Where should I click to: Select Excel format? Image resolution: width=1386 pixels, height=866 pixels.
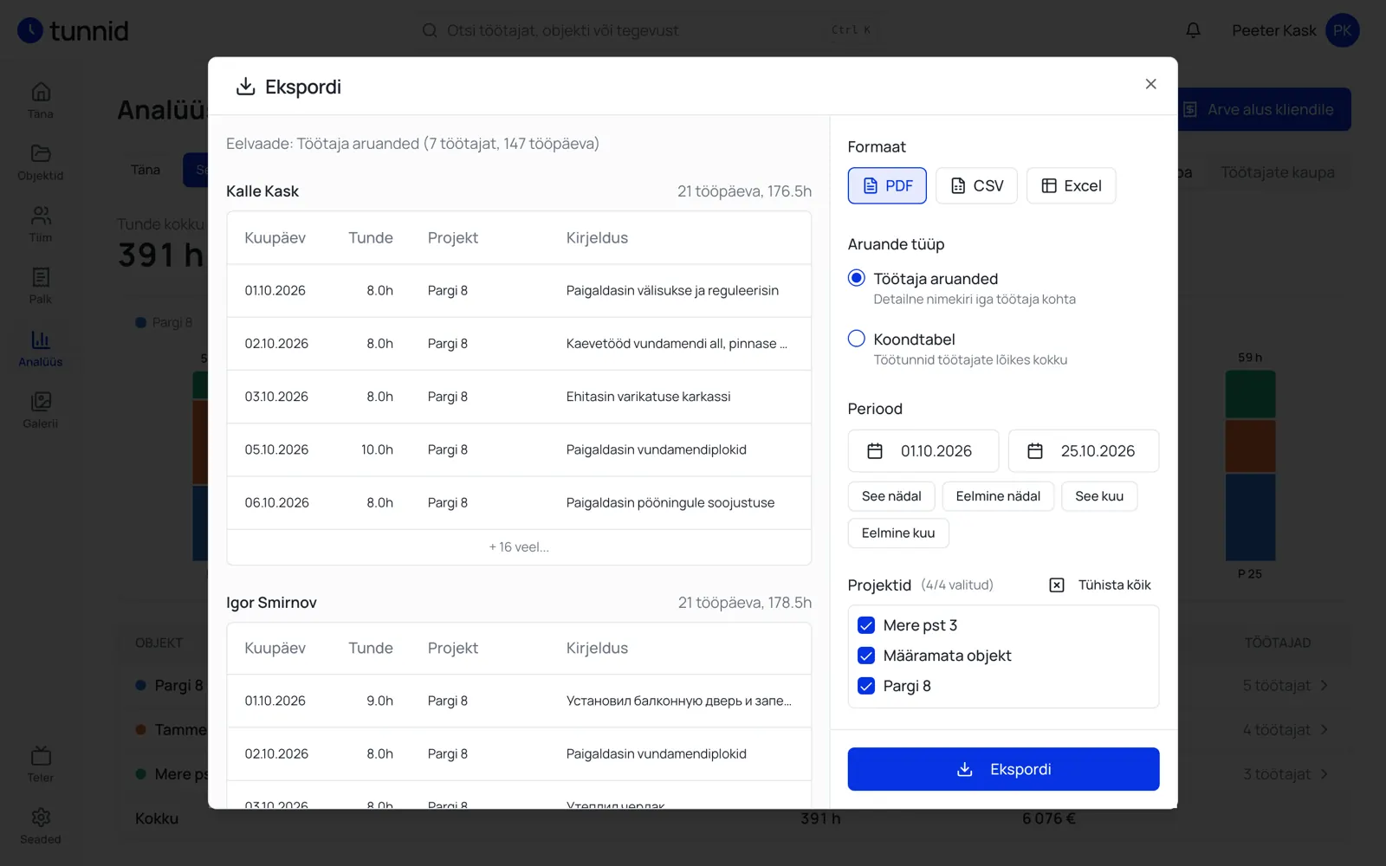point(1071,185)
